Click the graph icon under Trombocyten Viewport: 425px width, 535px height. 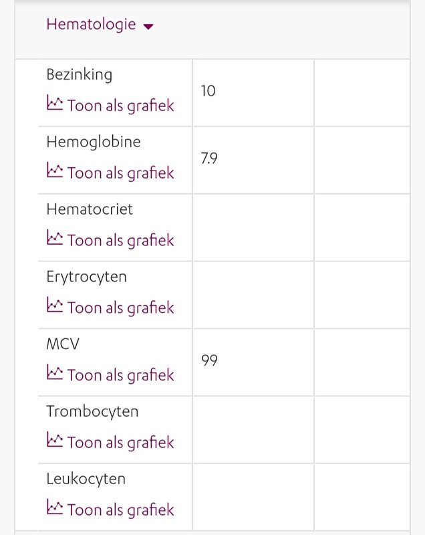point(55,439)
